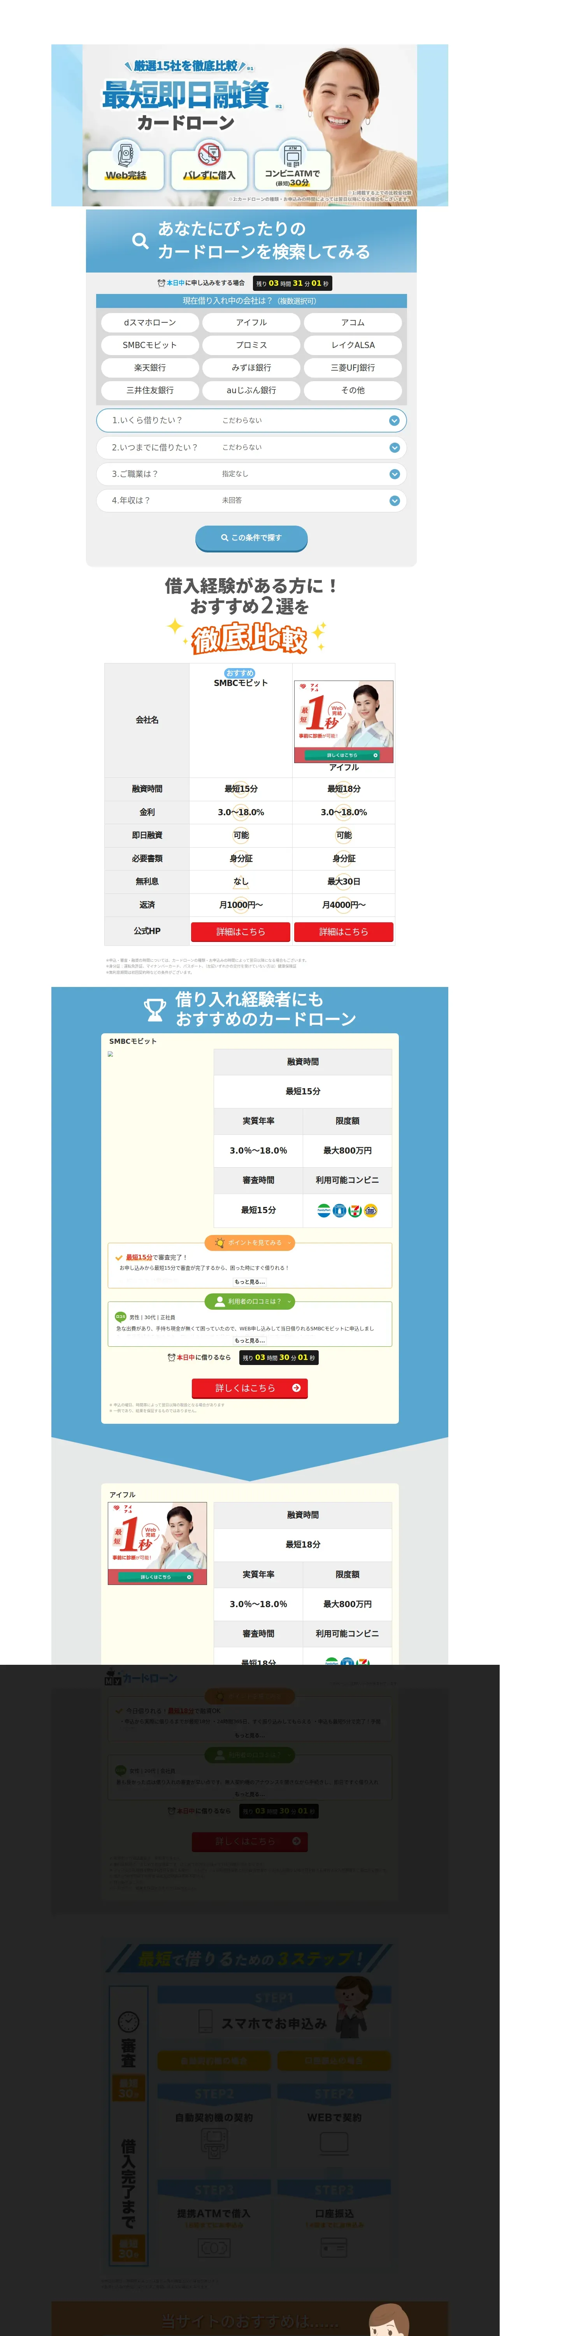Click the broken image icon in SMBCモビット card
This screenshot has height=2336, width=588.
pos(111,1054)
